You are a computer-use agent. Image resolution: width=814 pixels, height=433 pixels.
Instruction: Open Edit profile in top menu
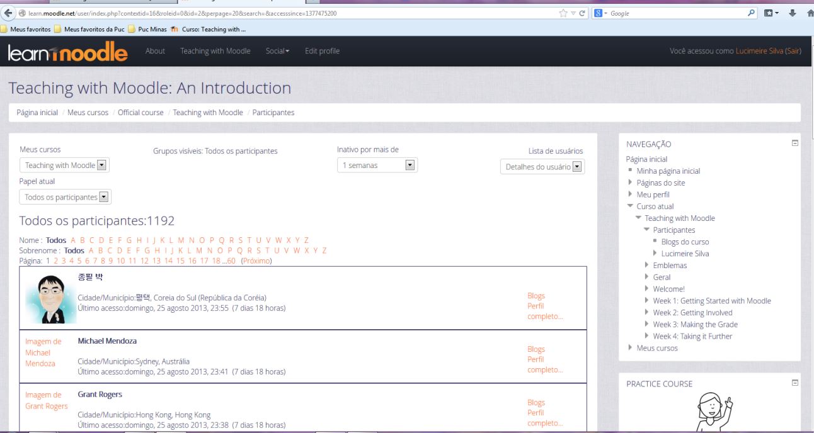coord(322,51)
